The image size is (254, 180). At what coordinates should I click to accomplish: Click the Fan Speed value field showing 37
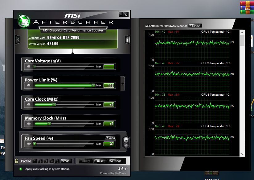109,144
